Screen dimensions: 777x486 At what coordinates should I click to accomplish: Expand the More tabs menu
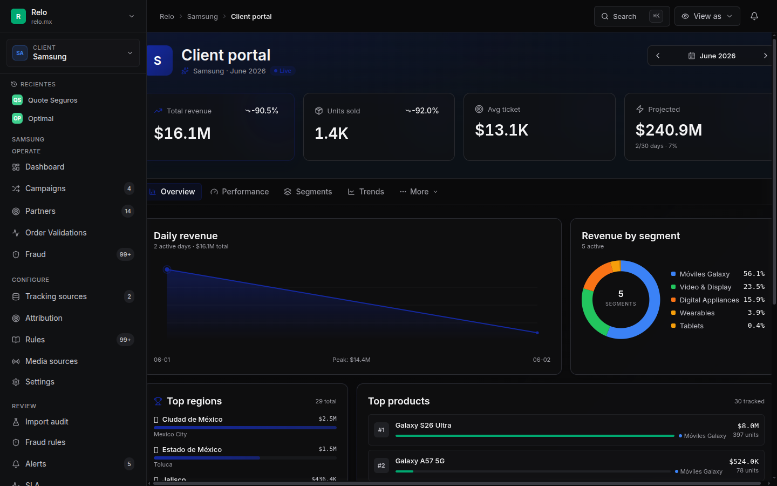(419, 192)
